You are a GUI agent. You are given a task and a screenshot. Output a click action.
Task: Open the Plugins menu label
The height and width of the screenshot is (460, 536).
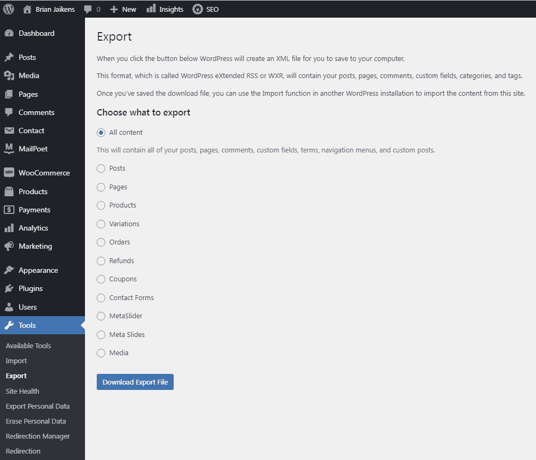(x=30, y=288)
